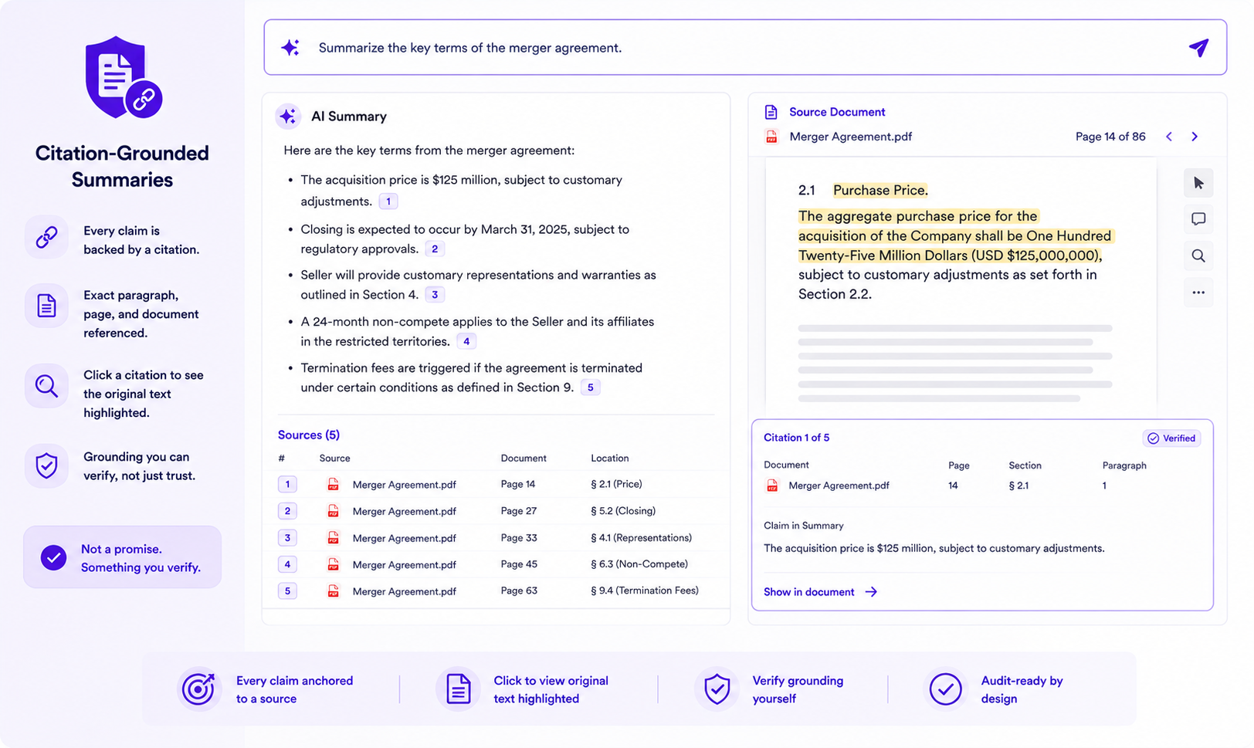The width and height of the screenshot is (1254, 748).
Task: Click PDF icon in Page 14 source row
Action: [333, 485]
